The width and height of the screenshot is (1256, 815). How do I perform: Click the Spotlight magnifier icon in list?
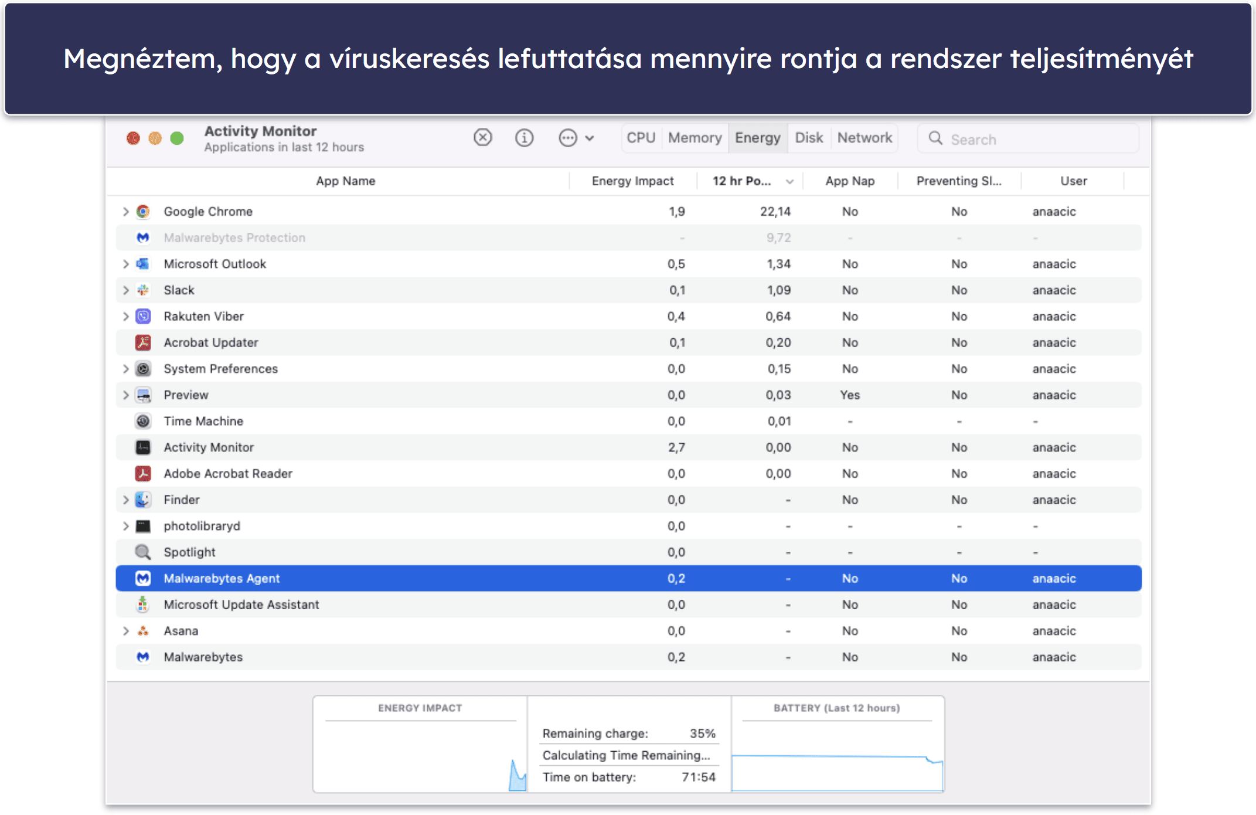[143, 552]
